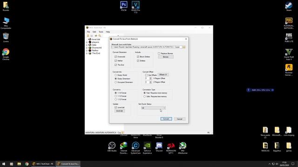The height and width of the screenshot is (167, 298).
Task: Switch to MCC ToolChest taskbar button
Action: [x=43, y=164]
